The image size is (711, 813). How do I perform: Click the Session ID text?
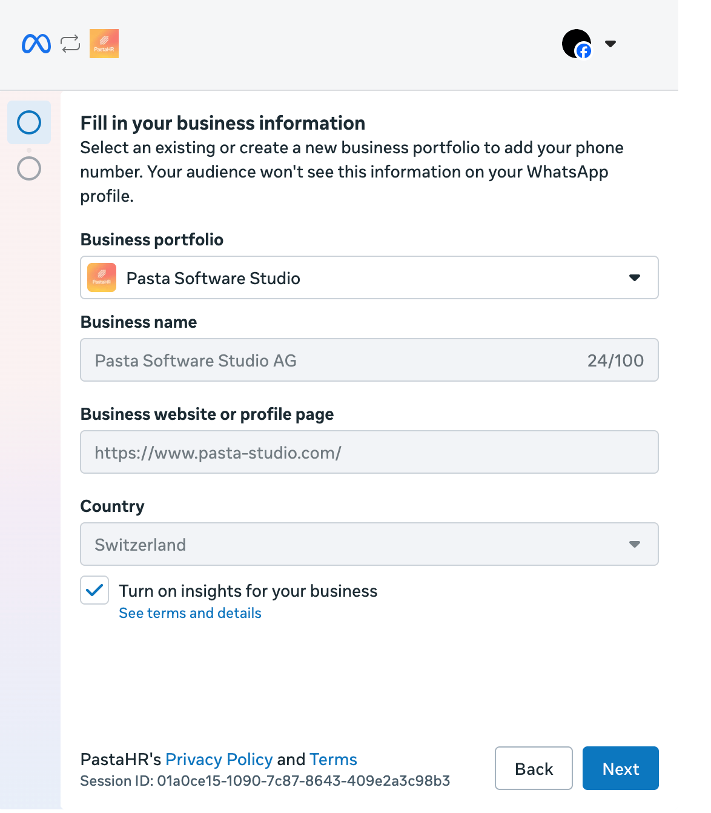[x=265, y=781]
